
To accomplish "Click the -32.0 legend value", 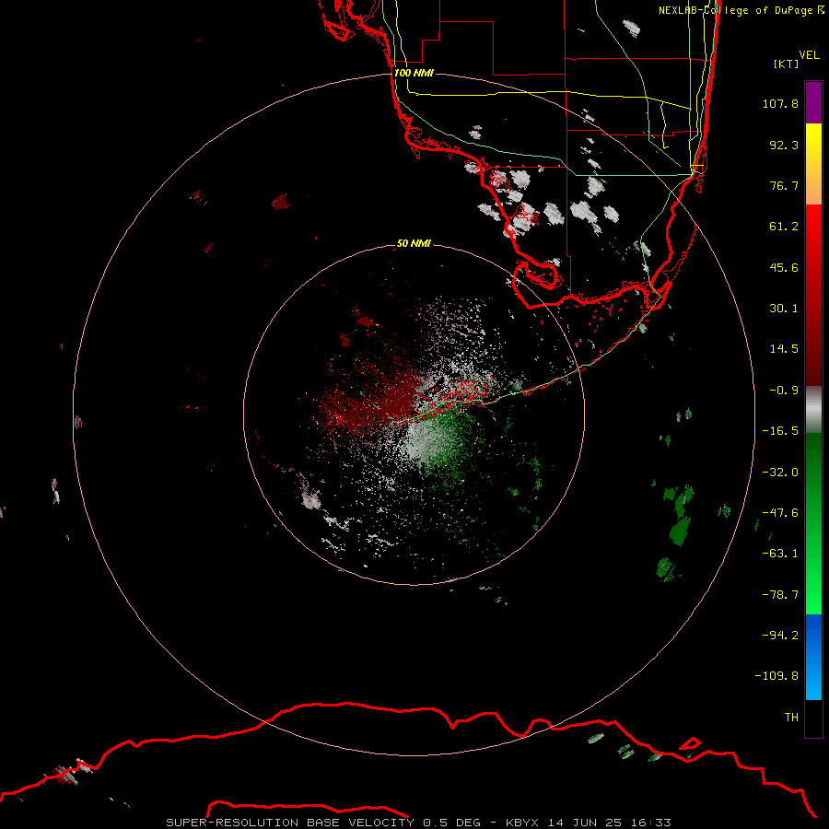I will tap(780, 473).
